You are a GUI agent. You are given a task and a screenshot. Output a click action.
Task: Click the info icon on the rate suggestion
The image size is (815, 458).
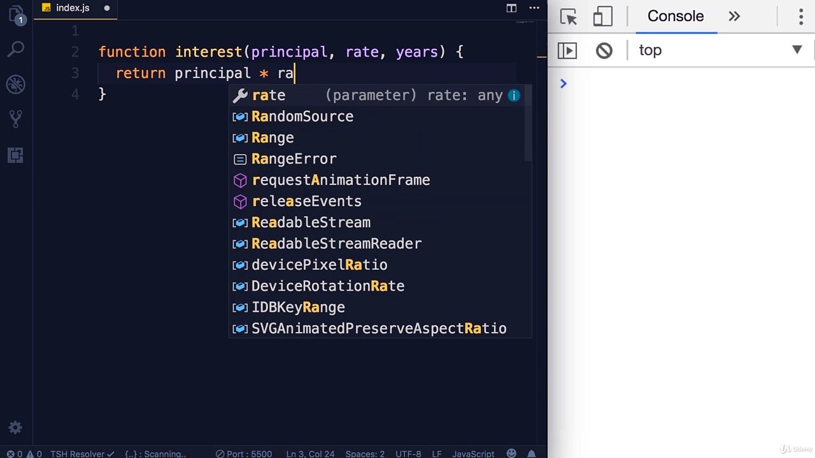(514, 95)
